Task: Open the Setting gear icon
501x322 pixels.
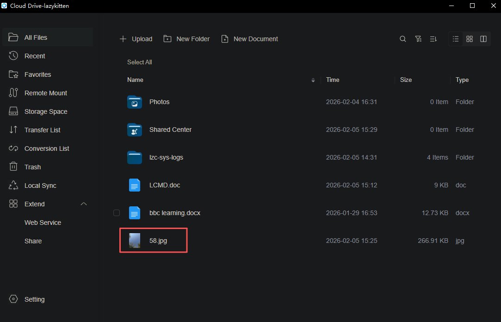Action: click(x=13, y=299)
